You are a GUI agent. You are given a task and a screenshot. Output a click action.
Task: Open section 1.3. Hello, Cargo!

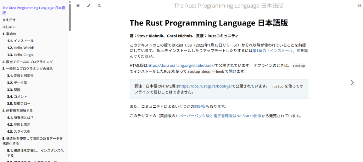tap(21, 55)
